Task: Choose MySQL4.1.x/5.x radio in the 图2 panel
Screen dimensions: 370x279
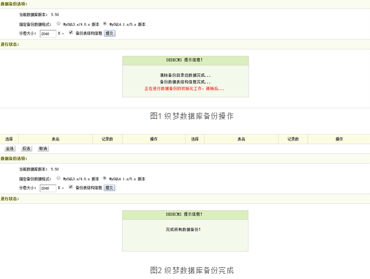Action: pos(105,178)
